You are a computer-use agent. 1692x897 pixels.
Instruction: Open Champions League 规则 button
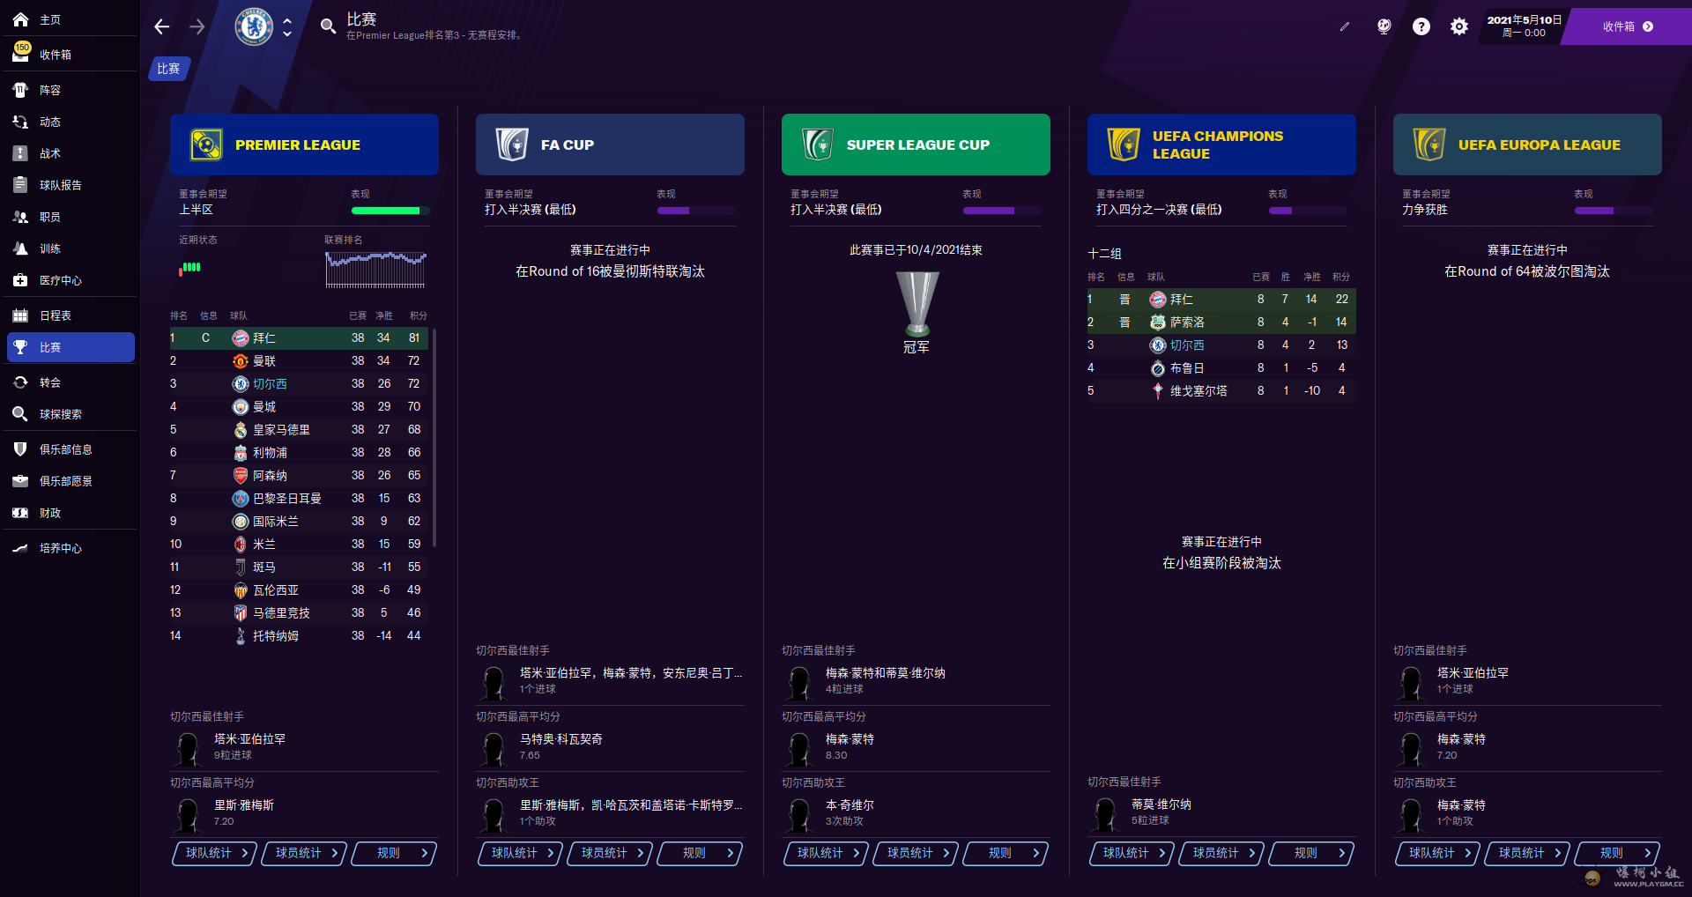1312,853
